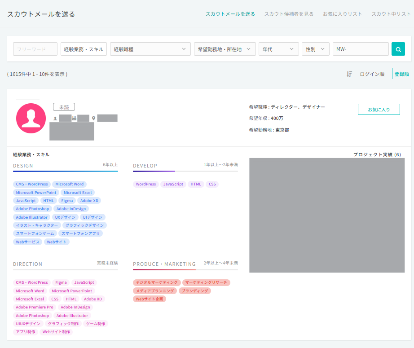Open the 年代 dropdown
Image resolution: width=414 pixels, height=348 pixels.
[x=278, y=49]
